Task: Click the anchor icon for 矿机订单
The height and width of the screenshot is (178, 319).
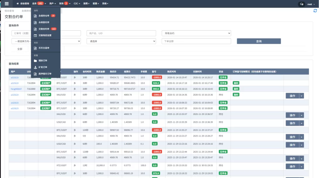Action: (x=36, y=67)
